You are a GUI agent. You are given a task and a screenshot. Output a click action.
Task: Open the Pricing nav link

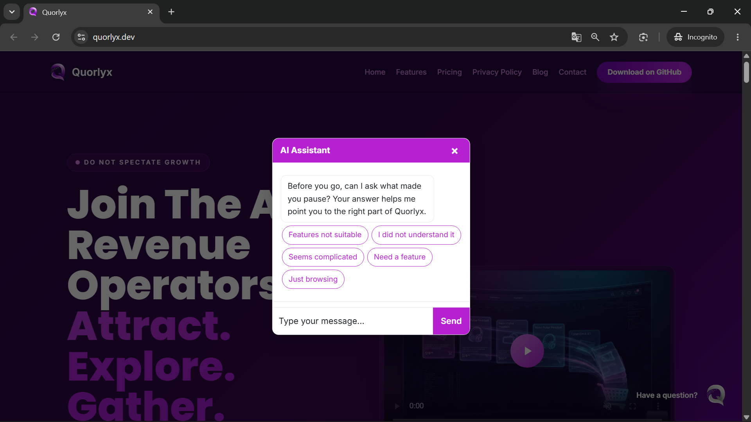coord(449,72)
